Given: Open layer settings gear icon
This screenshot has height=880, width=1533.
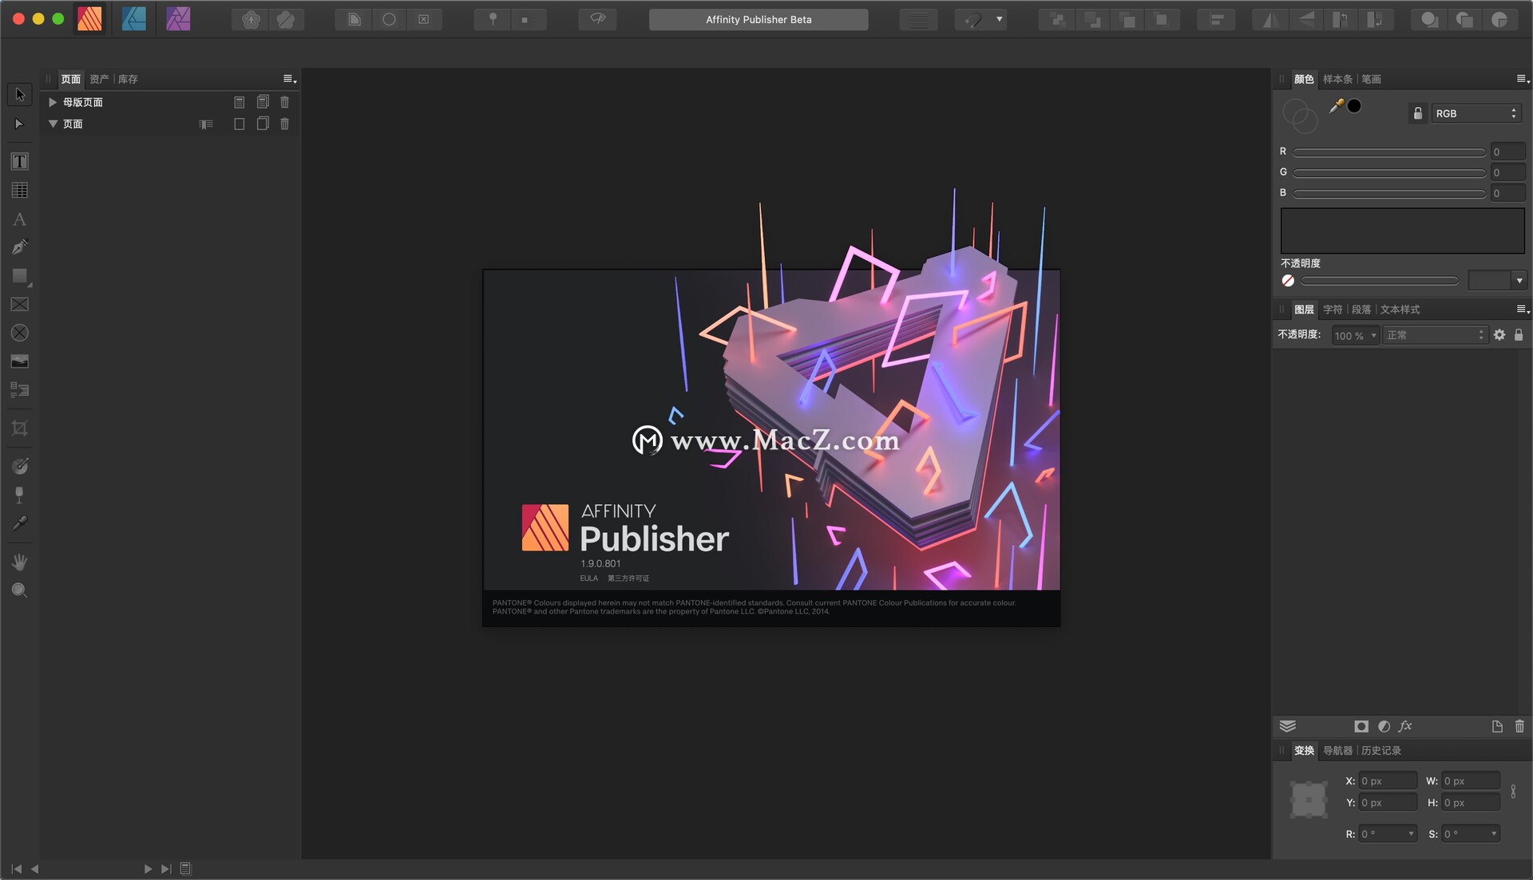Looking at the screenshot, I should tap(1499, 335).
